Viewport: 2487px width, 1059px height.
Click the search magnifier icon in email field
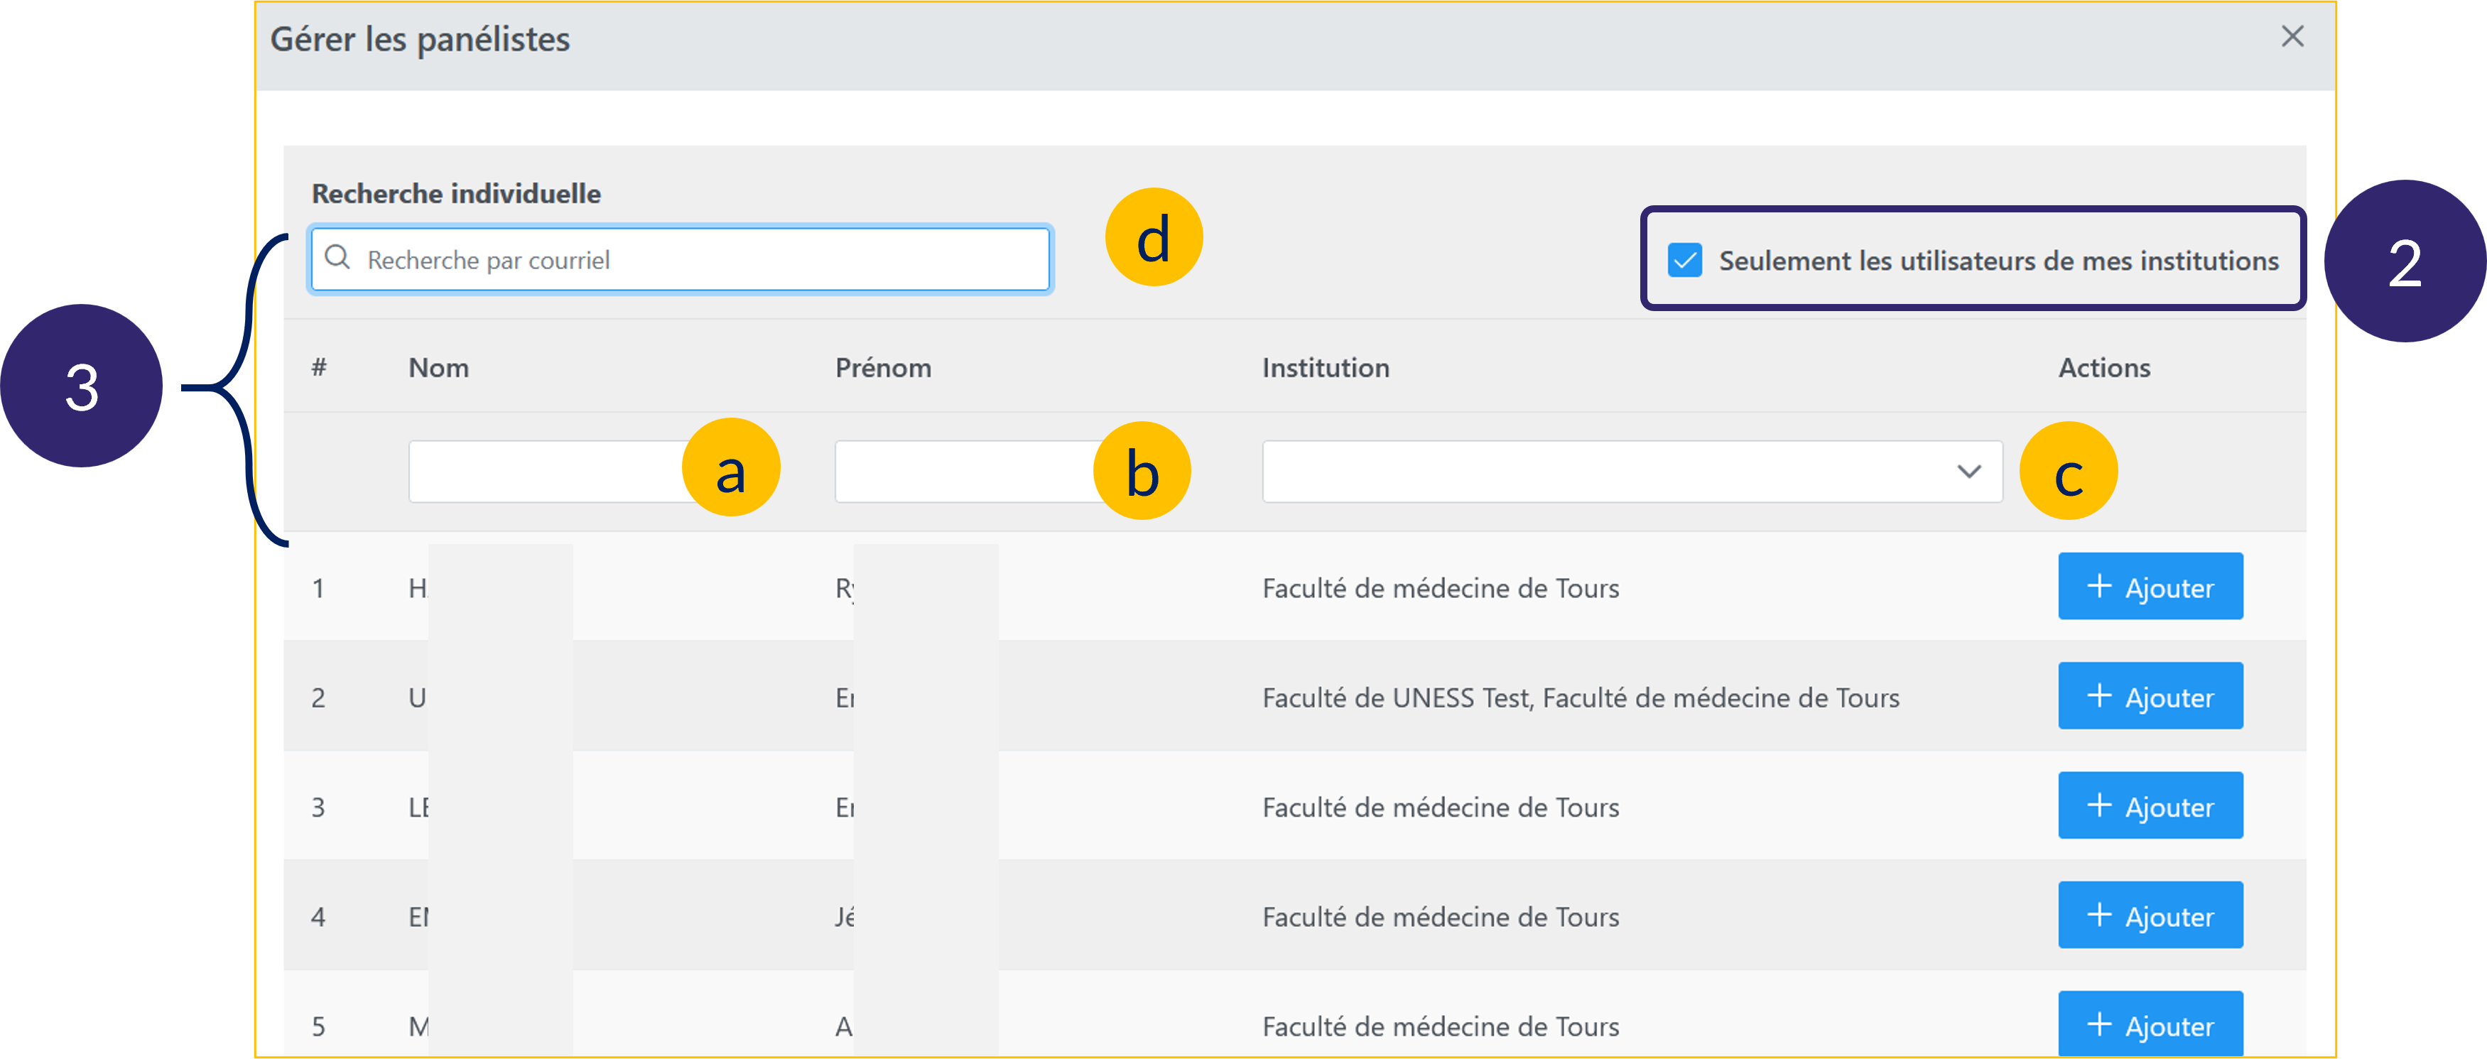click(337, 258)
